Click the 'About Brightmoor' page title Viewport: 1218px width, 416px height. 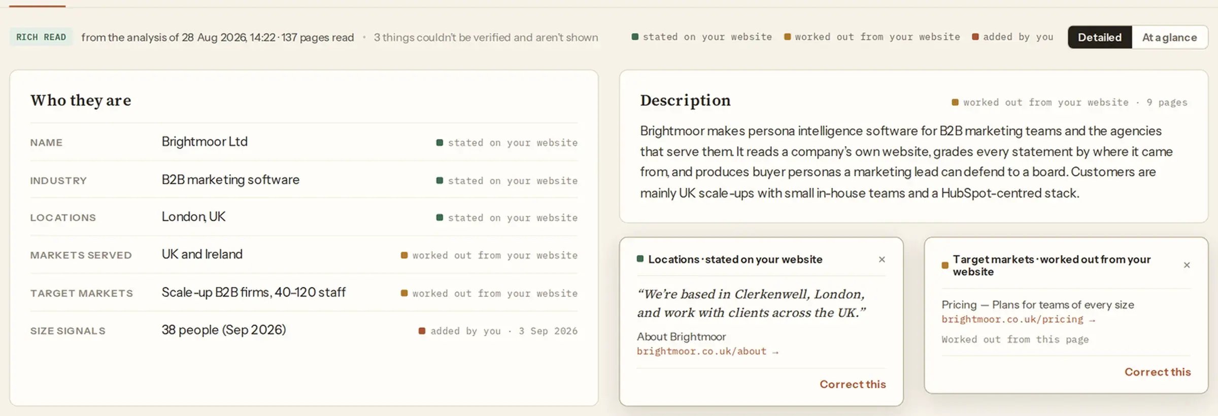681,336
